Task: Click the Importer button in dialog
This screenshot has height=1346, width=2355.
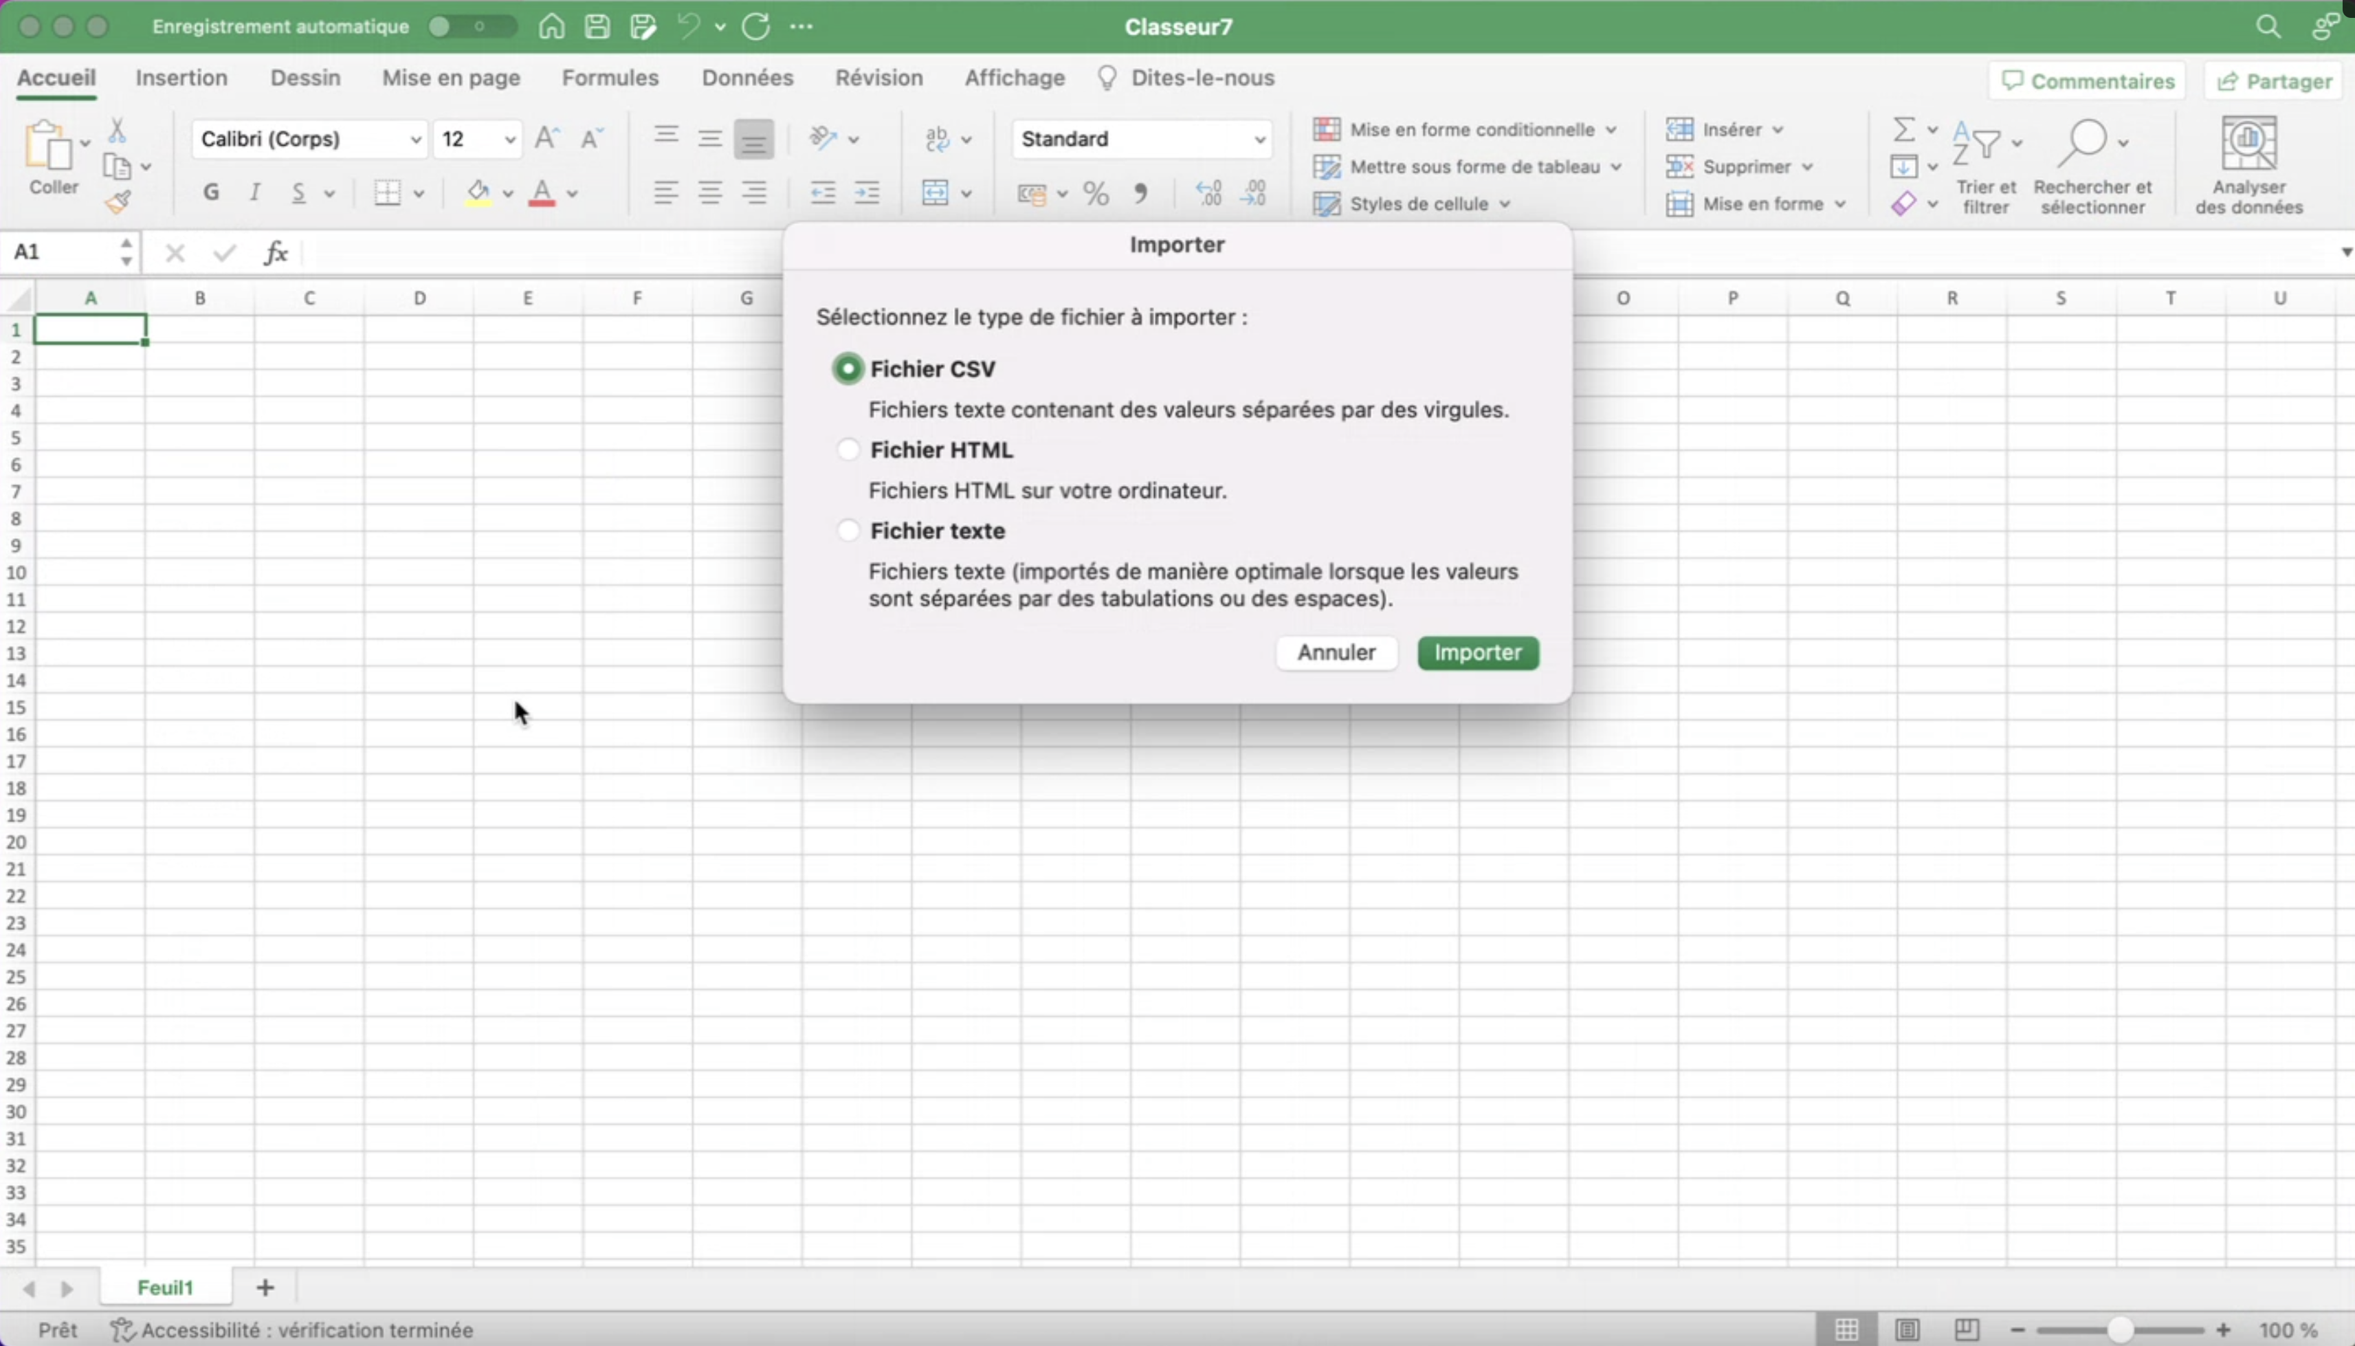Action: coord(1478,652)
